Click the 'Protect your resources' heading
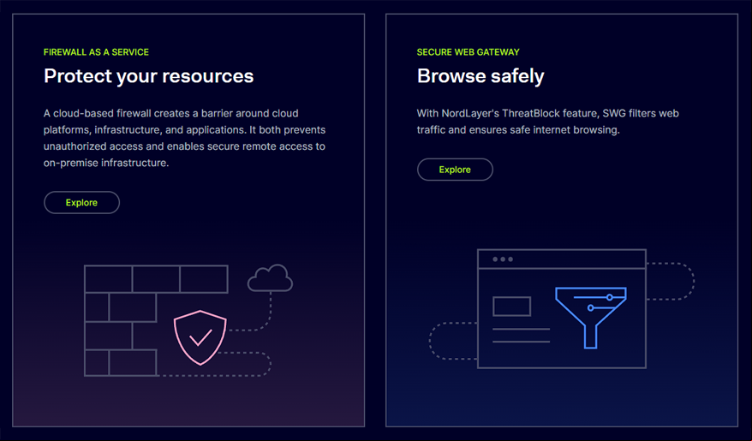752x441 pixels. pyautogui.click(x=149, y=75)
